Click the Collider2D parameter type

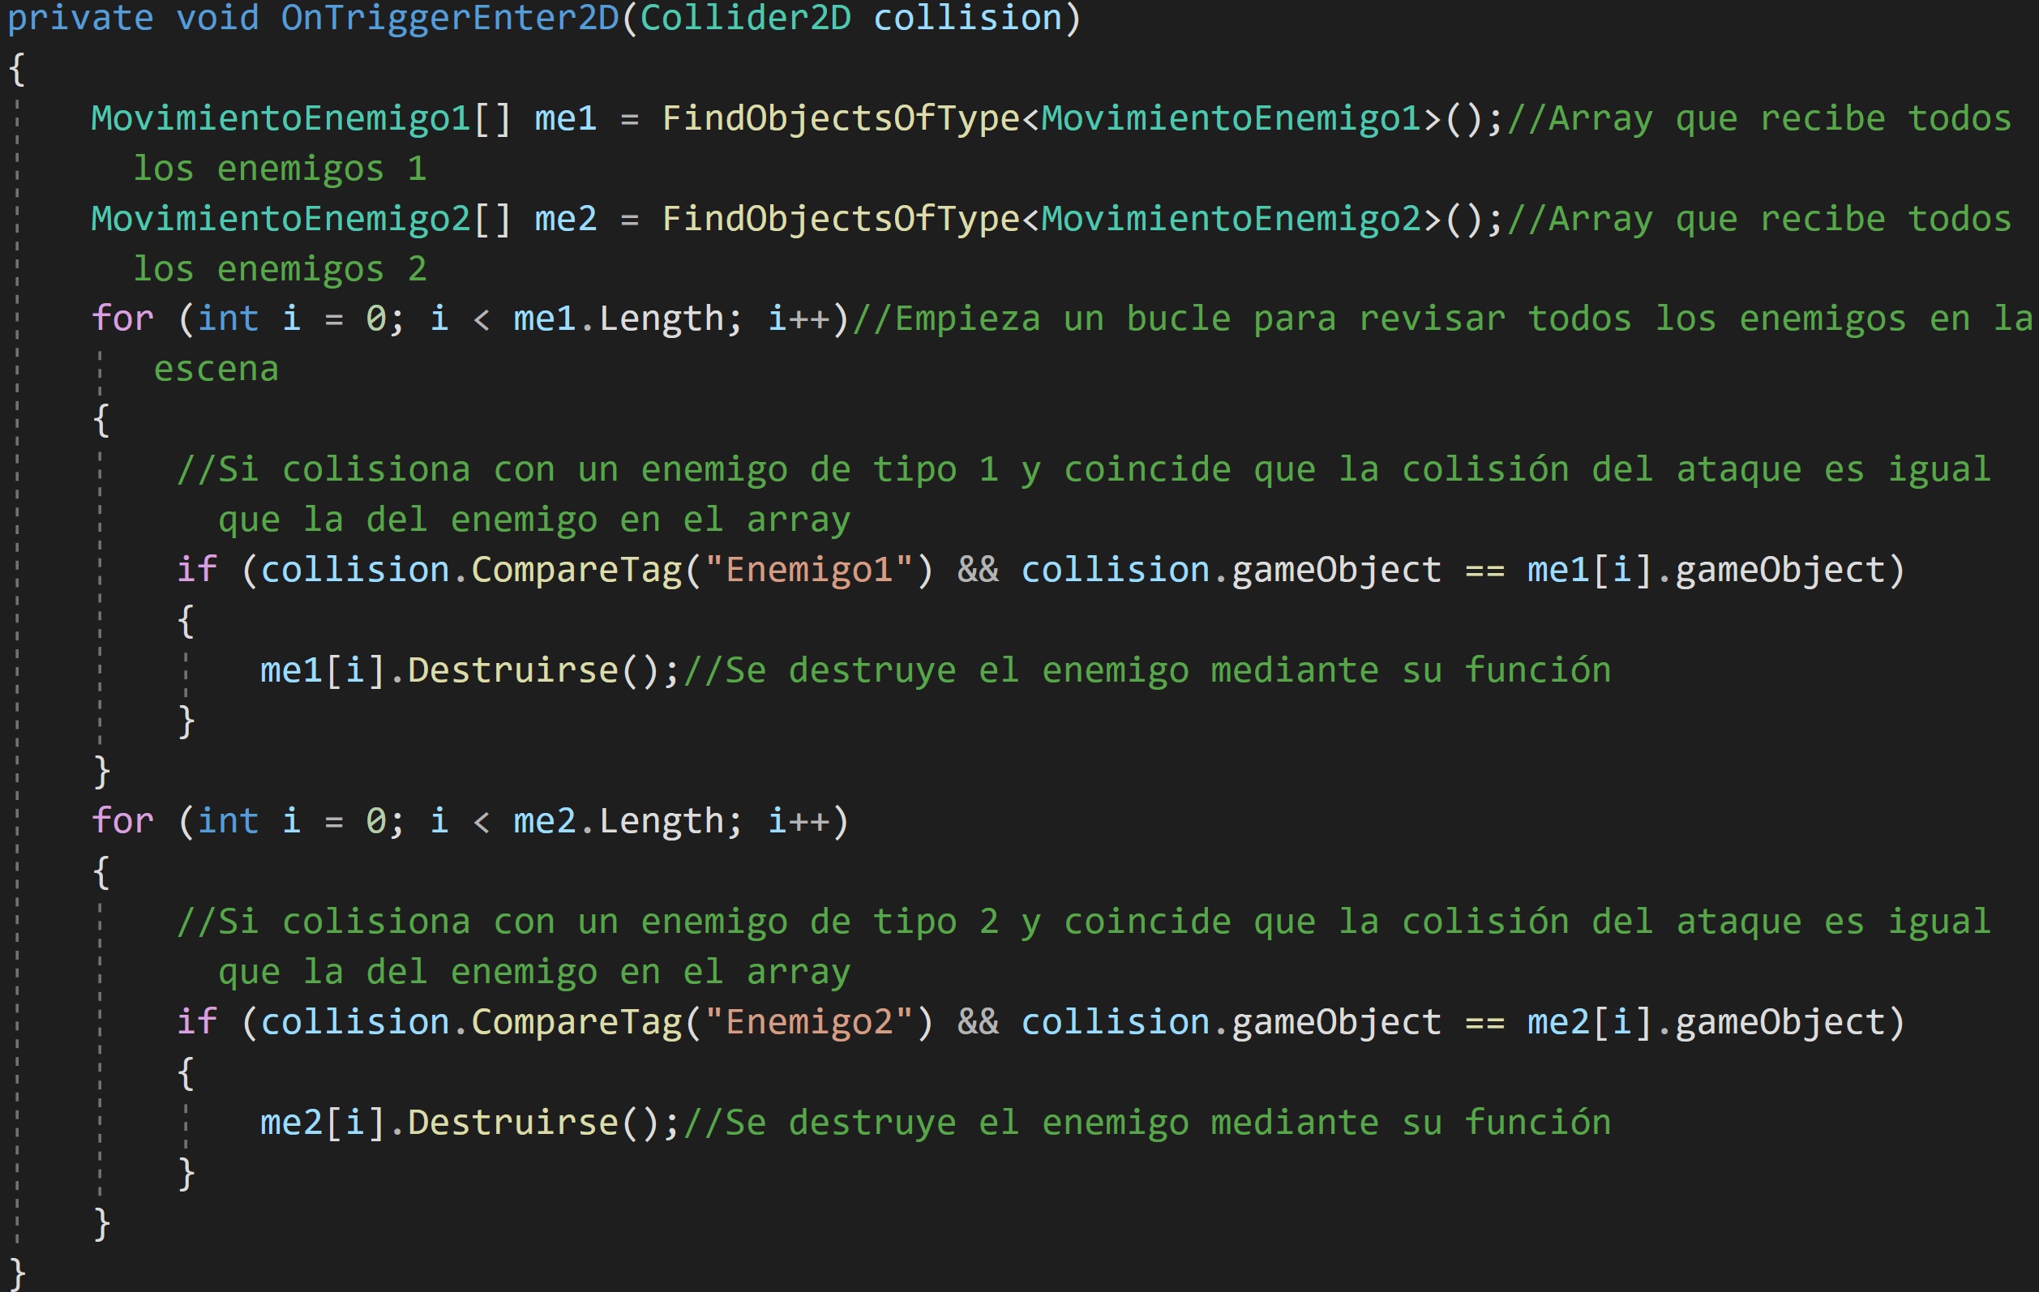coord(744,17)
